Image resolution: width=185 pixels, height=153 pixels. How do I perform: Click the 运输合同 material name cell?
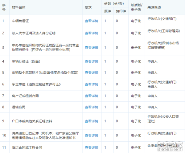(18, 107)
